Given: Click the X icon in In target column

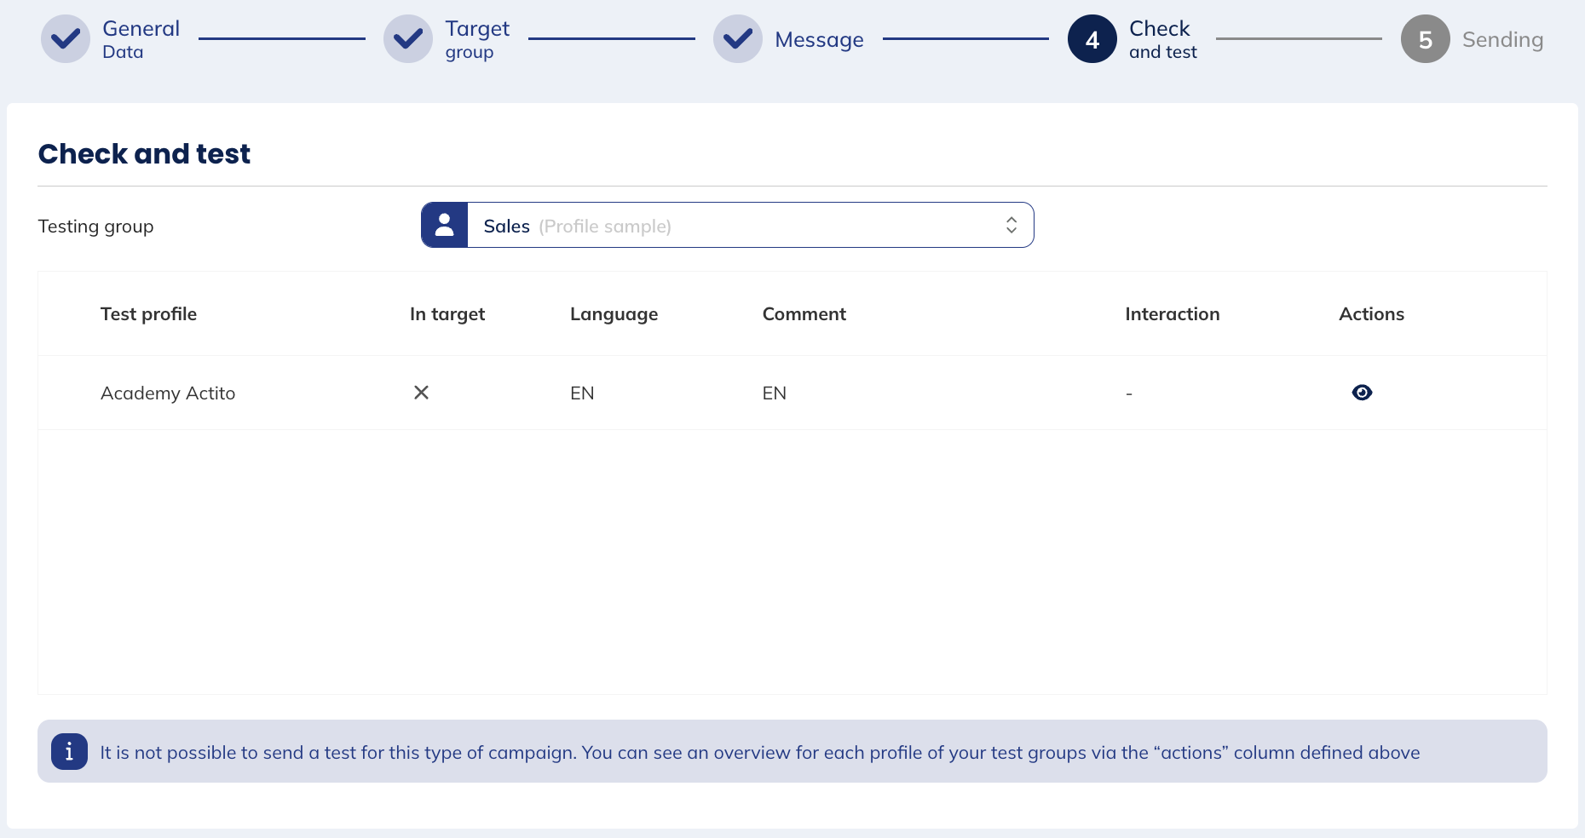Looking at the screenshot, I should pos(421,393).
